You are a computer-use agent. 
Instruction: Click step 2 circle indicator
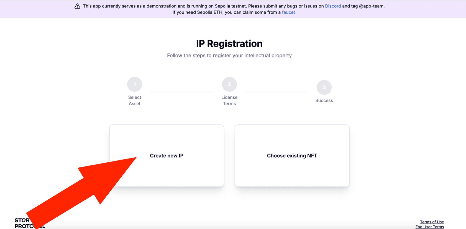pyautogui.click(x=229, y=84)
